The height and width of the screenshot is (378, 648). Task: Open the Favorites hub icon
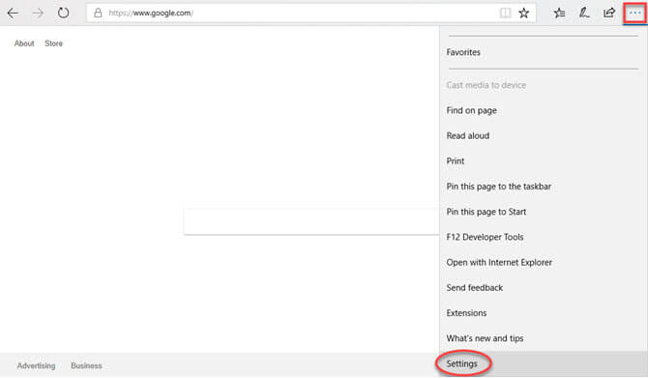(559, 14)
